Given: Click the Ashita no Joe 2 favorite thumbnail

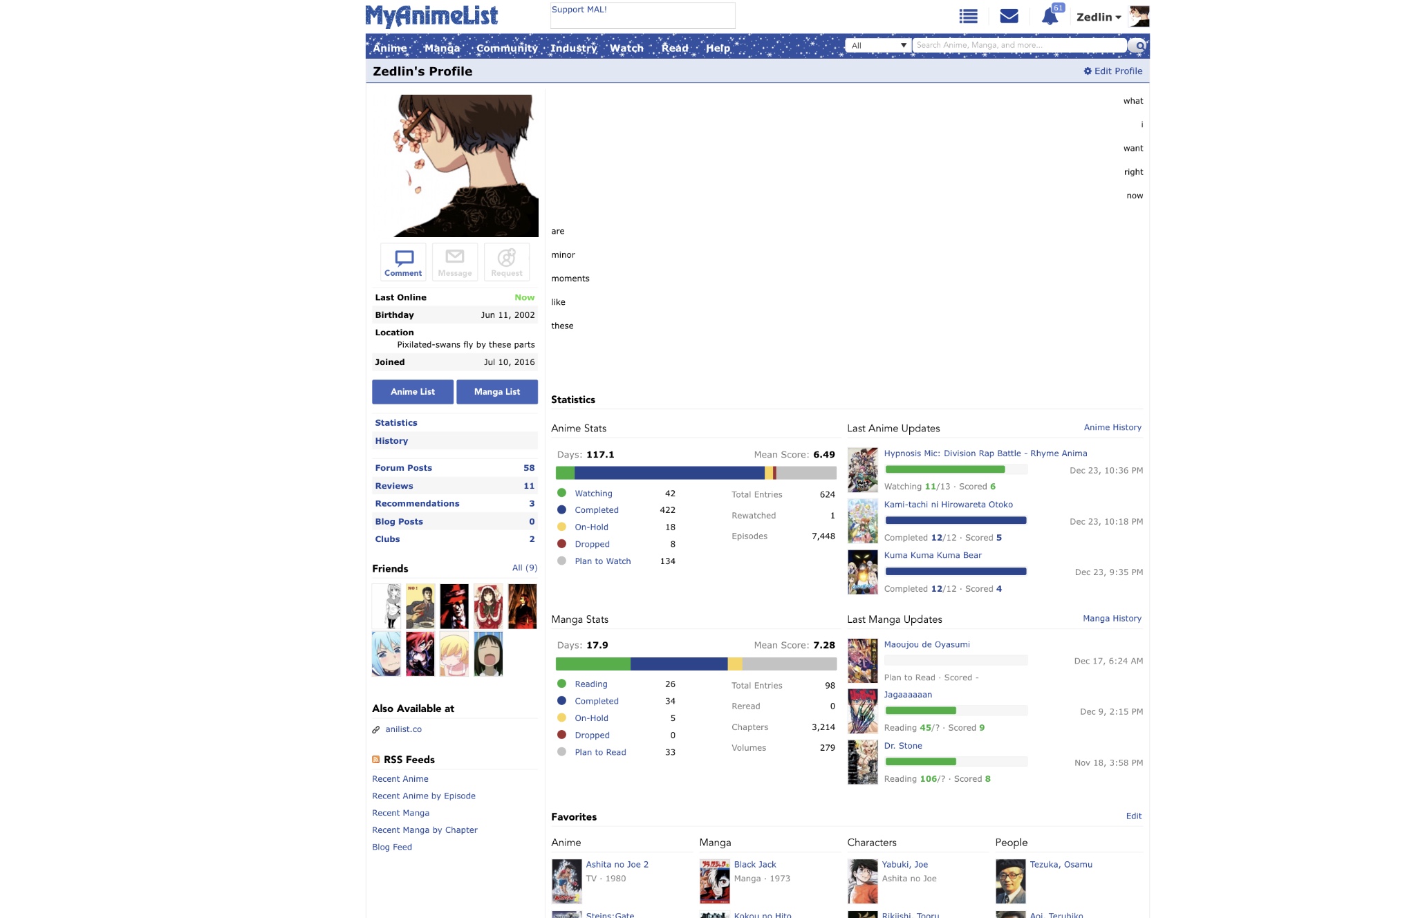Looking at the screenshot, I should click(566, 881).
